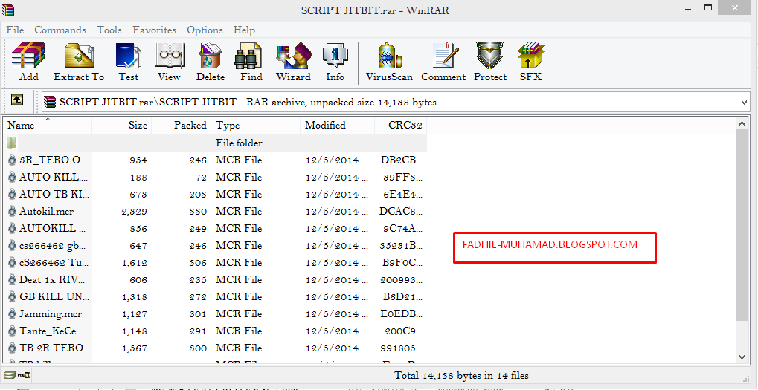Select the Deat 1x RIV... file
The height and width of the screenshot is (390, 758).
point(215,279)
